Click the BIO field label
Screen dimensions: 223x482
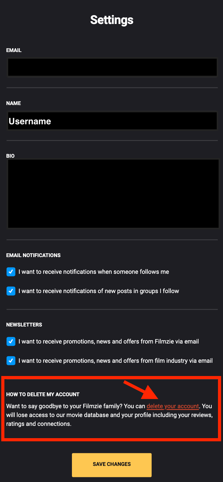tap(10, 156)
